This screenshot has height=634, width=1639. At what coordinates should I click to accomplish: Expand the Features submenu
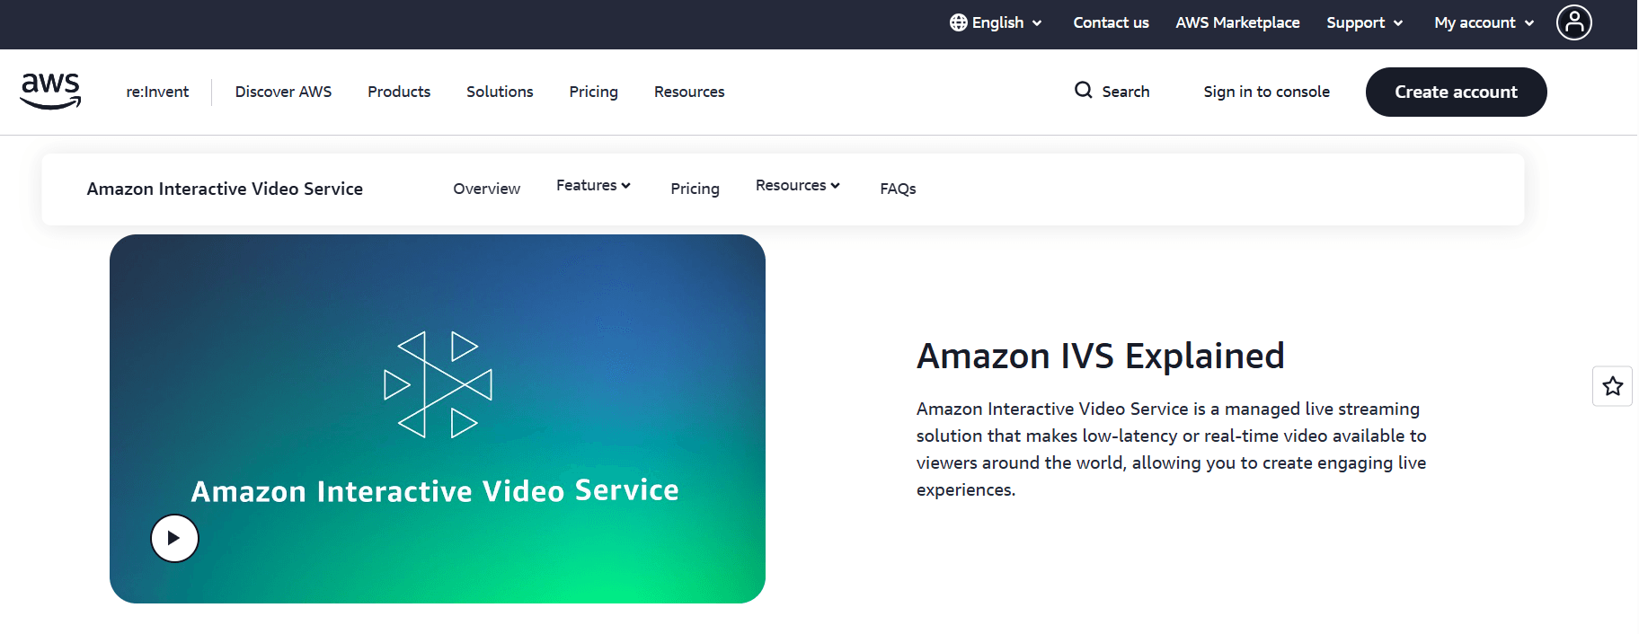593,185
